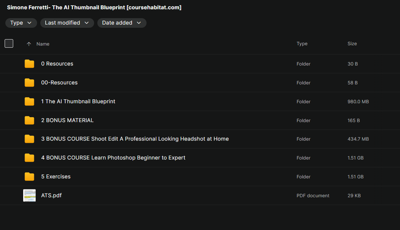Sort files by the Name column
The width and height of the screenshot is (400, 230).
tap(43, 44)
